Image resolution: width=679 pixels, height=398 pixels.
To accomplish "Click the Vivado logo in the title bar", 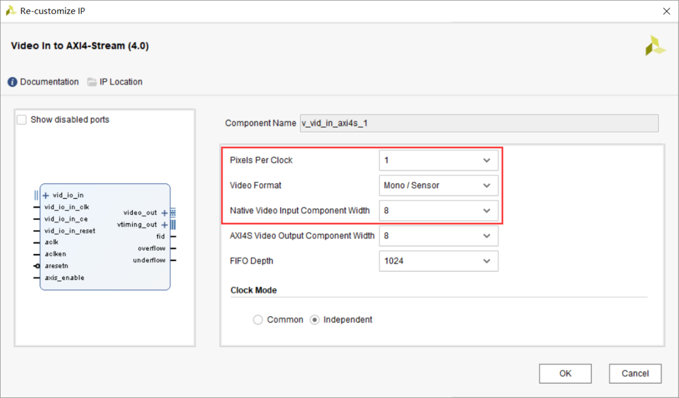I will click(11, 10).
